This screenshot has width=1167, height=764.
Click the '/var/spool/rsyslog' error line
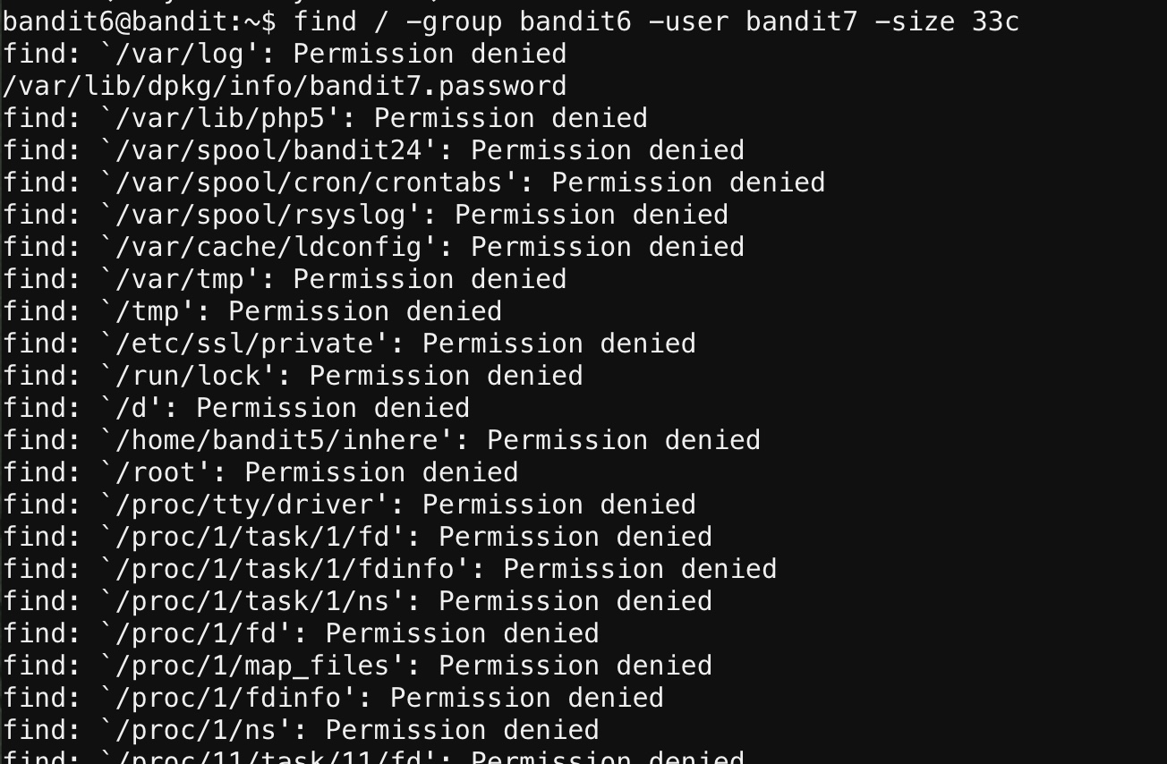pos(365,215)
